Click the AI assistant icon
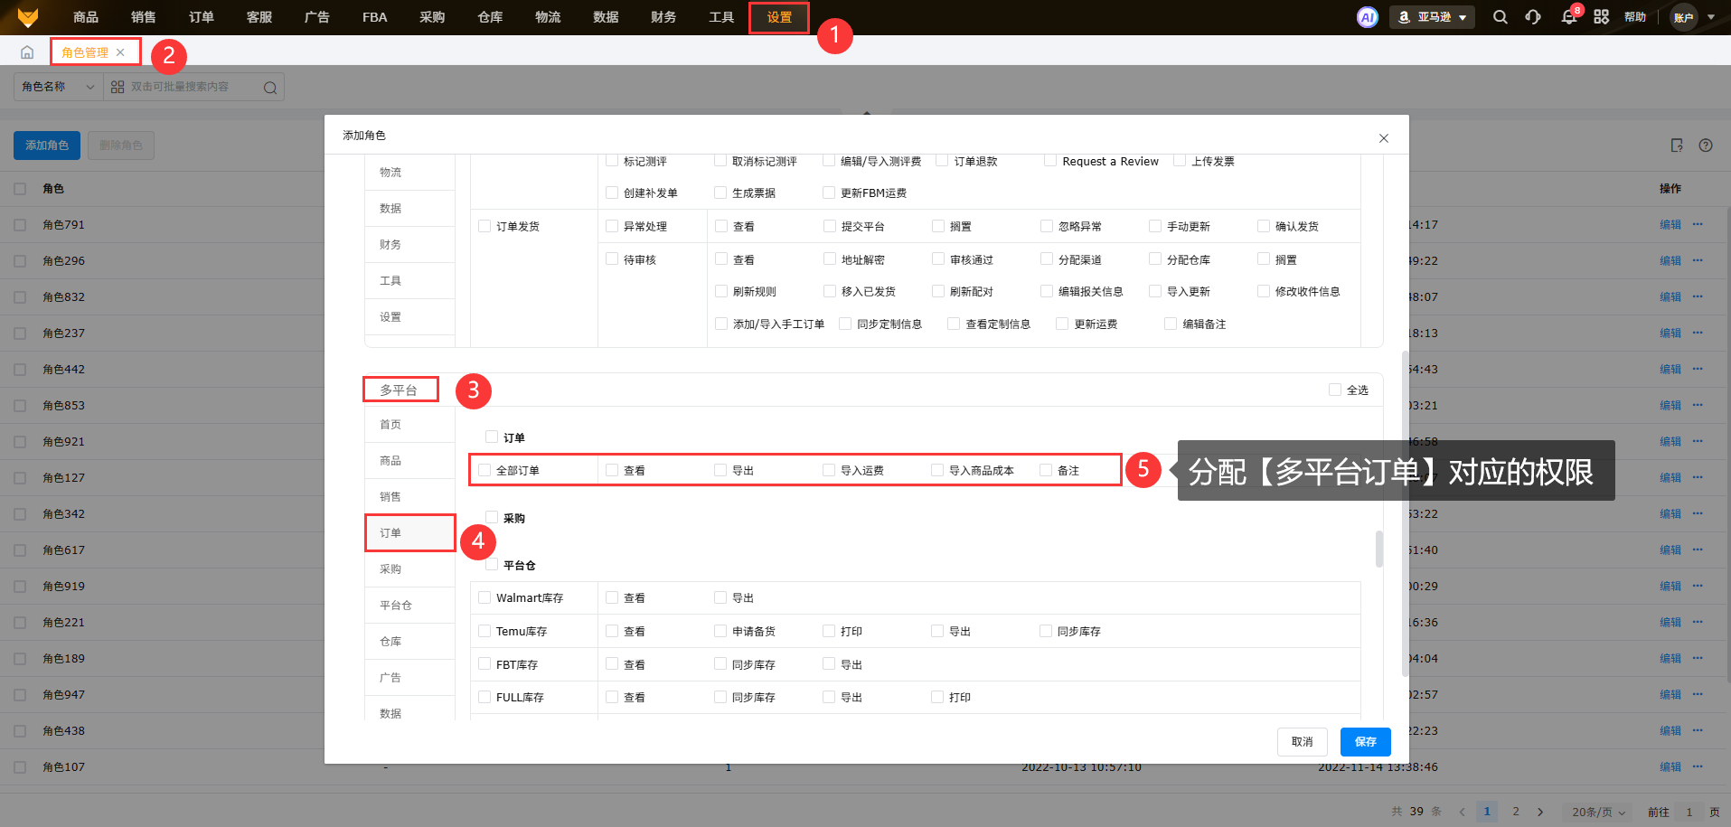Image resolution: width=1731 pixels, height=827 pixels. pyautogui.click(x=1367, y=17)
